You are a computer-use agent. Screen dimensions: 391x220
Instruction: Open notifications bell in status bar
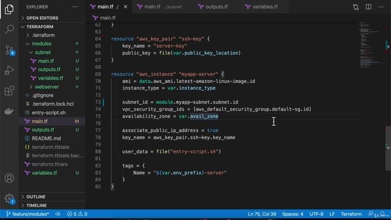coord(382,214)
